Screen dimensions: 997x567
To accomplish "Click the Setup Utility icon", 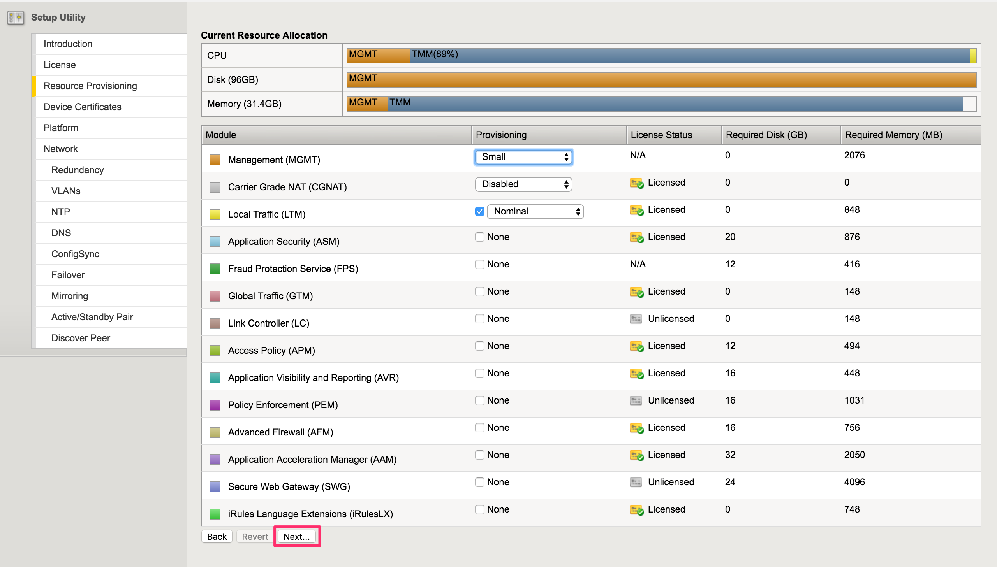I will [16, 18].
